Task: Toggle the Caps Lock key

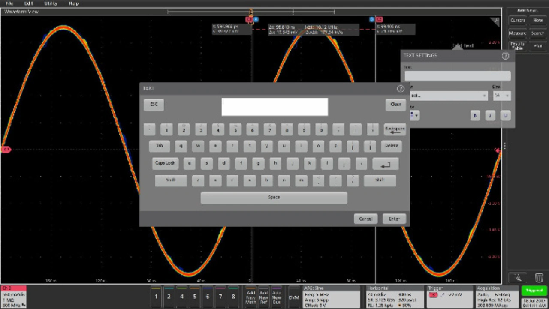Action: point(165,163)
